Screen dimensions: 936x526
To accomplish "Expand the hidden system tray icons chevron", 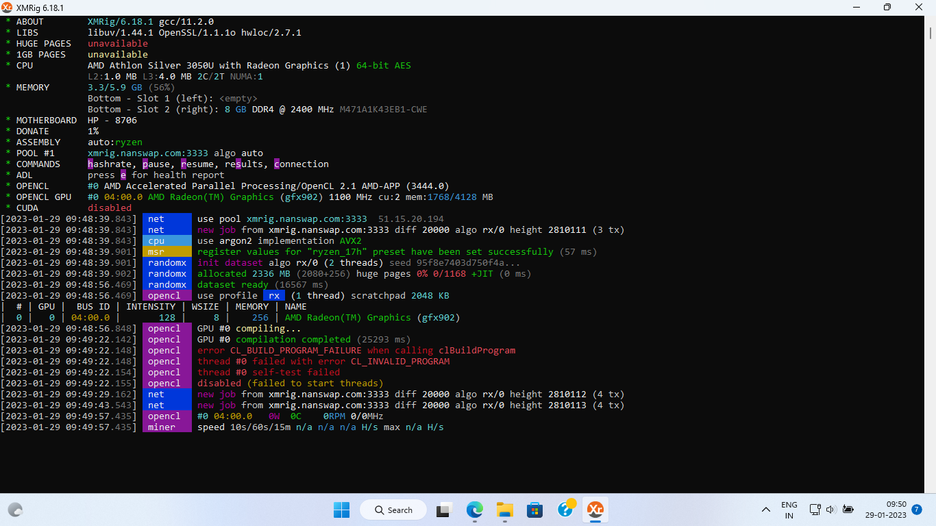I will point(765,510).
